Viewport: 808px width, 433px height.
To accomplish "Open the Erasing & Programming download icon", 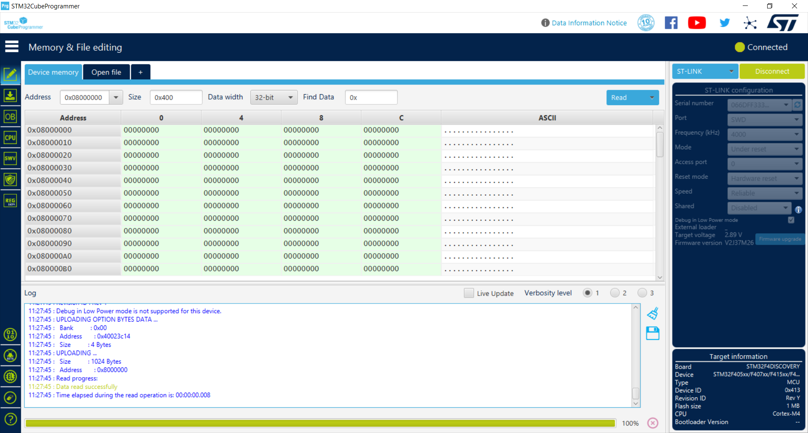I will coord(10,95).
